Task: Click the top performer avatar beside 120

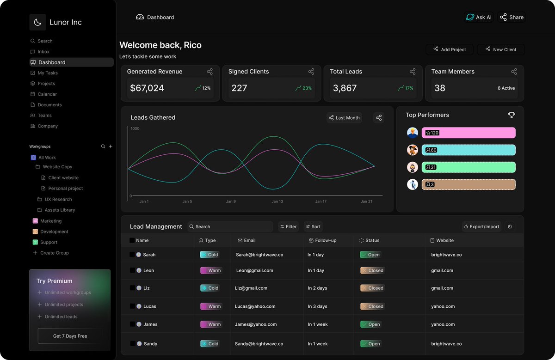Action: pyautogui.click(x=413, y=133)
